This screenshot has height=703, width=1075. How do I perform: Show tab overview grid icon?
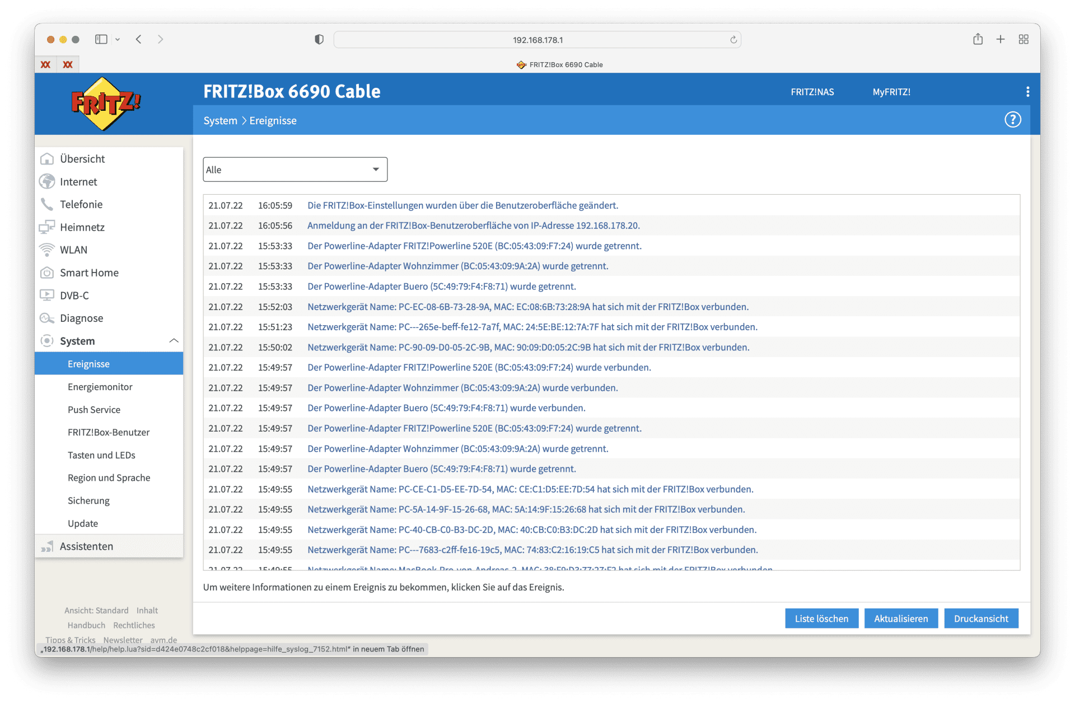point(1023,39)
